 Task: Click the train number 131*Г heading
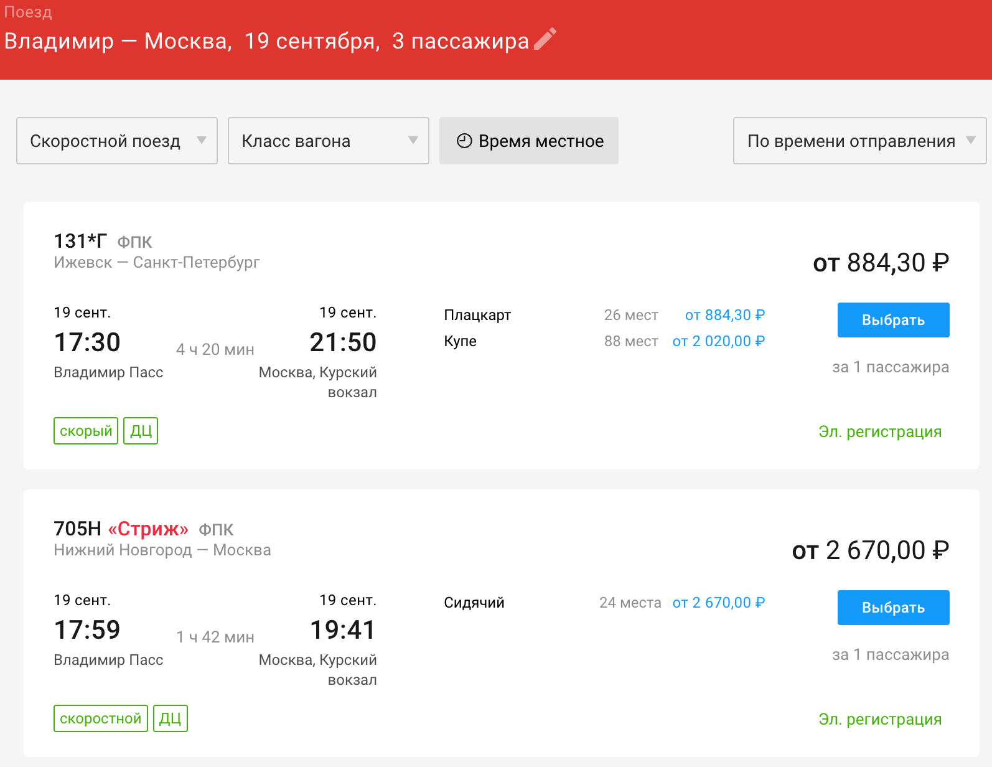point(80,241)
